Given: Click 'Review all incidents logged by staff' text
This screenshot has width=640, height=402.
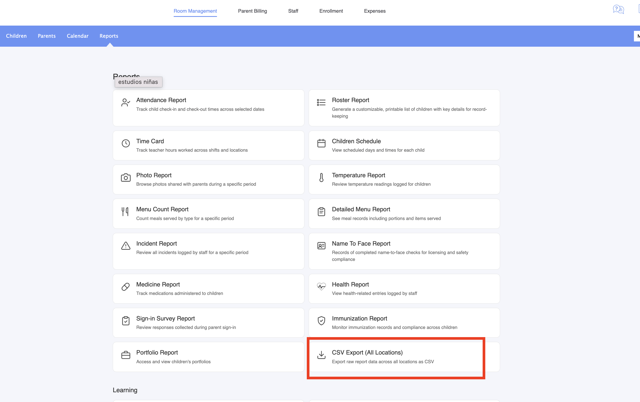Looking at the screenshot, I should (192, 252).
